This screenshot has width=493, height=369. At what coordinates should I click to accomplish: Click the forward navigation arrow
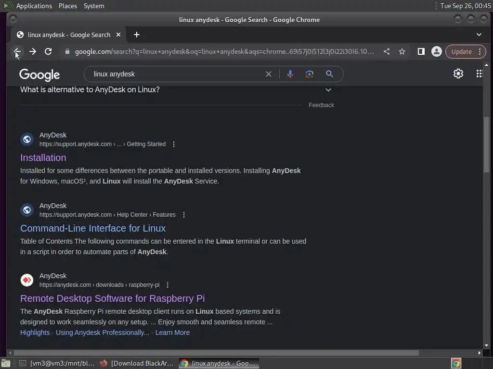pos(33,51)
